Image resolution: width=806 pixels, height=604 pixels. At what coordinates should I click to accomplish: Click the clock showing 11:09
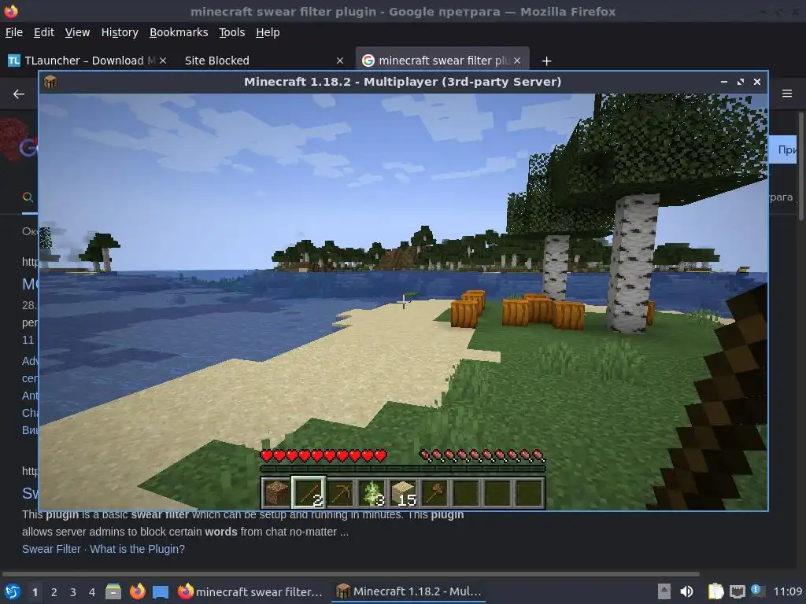coord(787,591)
